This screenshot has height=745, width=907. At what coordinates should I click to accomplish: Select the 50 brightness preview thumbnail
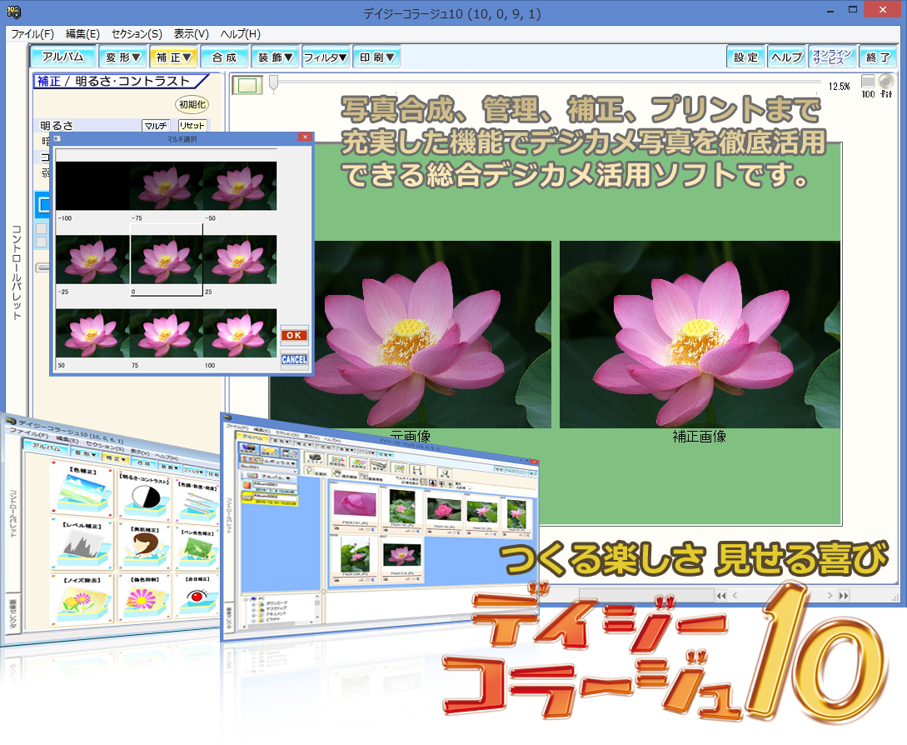[x=92, y=332]
